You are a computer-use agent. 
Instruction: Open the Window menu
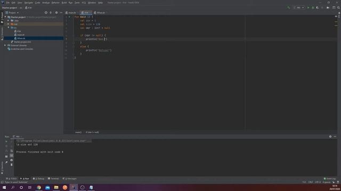[x=92, y=3]
